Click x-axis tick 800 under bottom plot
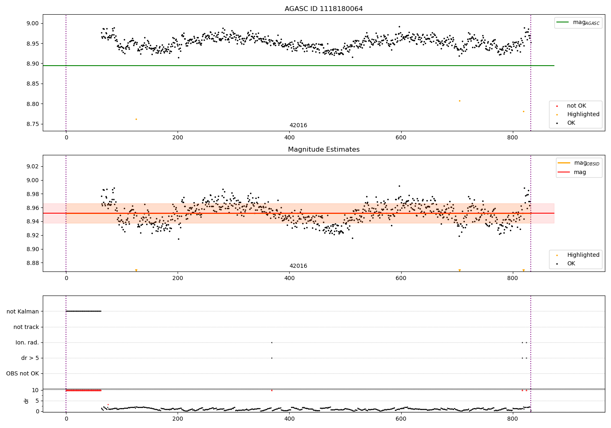The image size is (611, 428). (512, 418)
